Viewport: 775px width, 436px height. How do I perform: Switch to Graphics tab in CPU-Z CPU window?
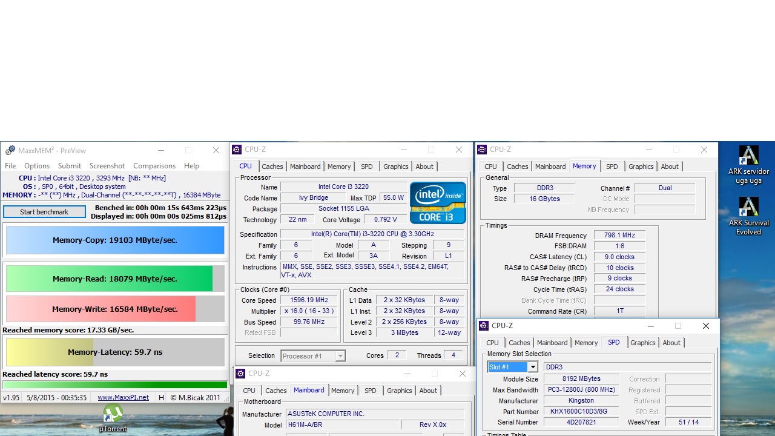click(396, 167)
